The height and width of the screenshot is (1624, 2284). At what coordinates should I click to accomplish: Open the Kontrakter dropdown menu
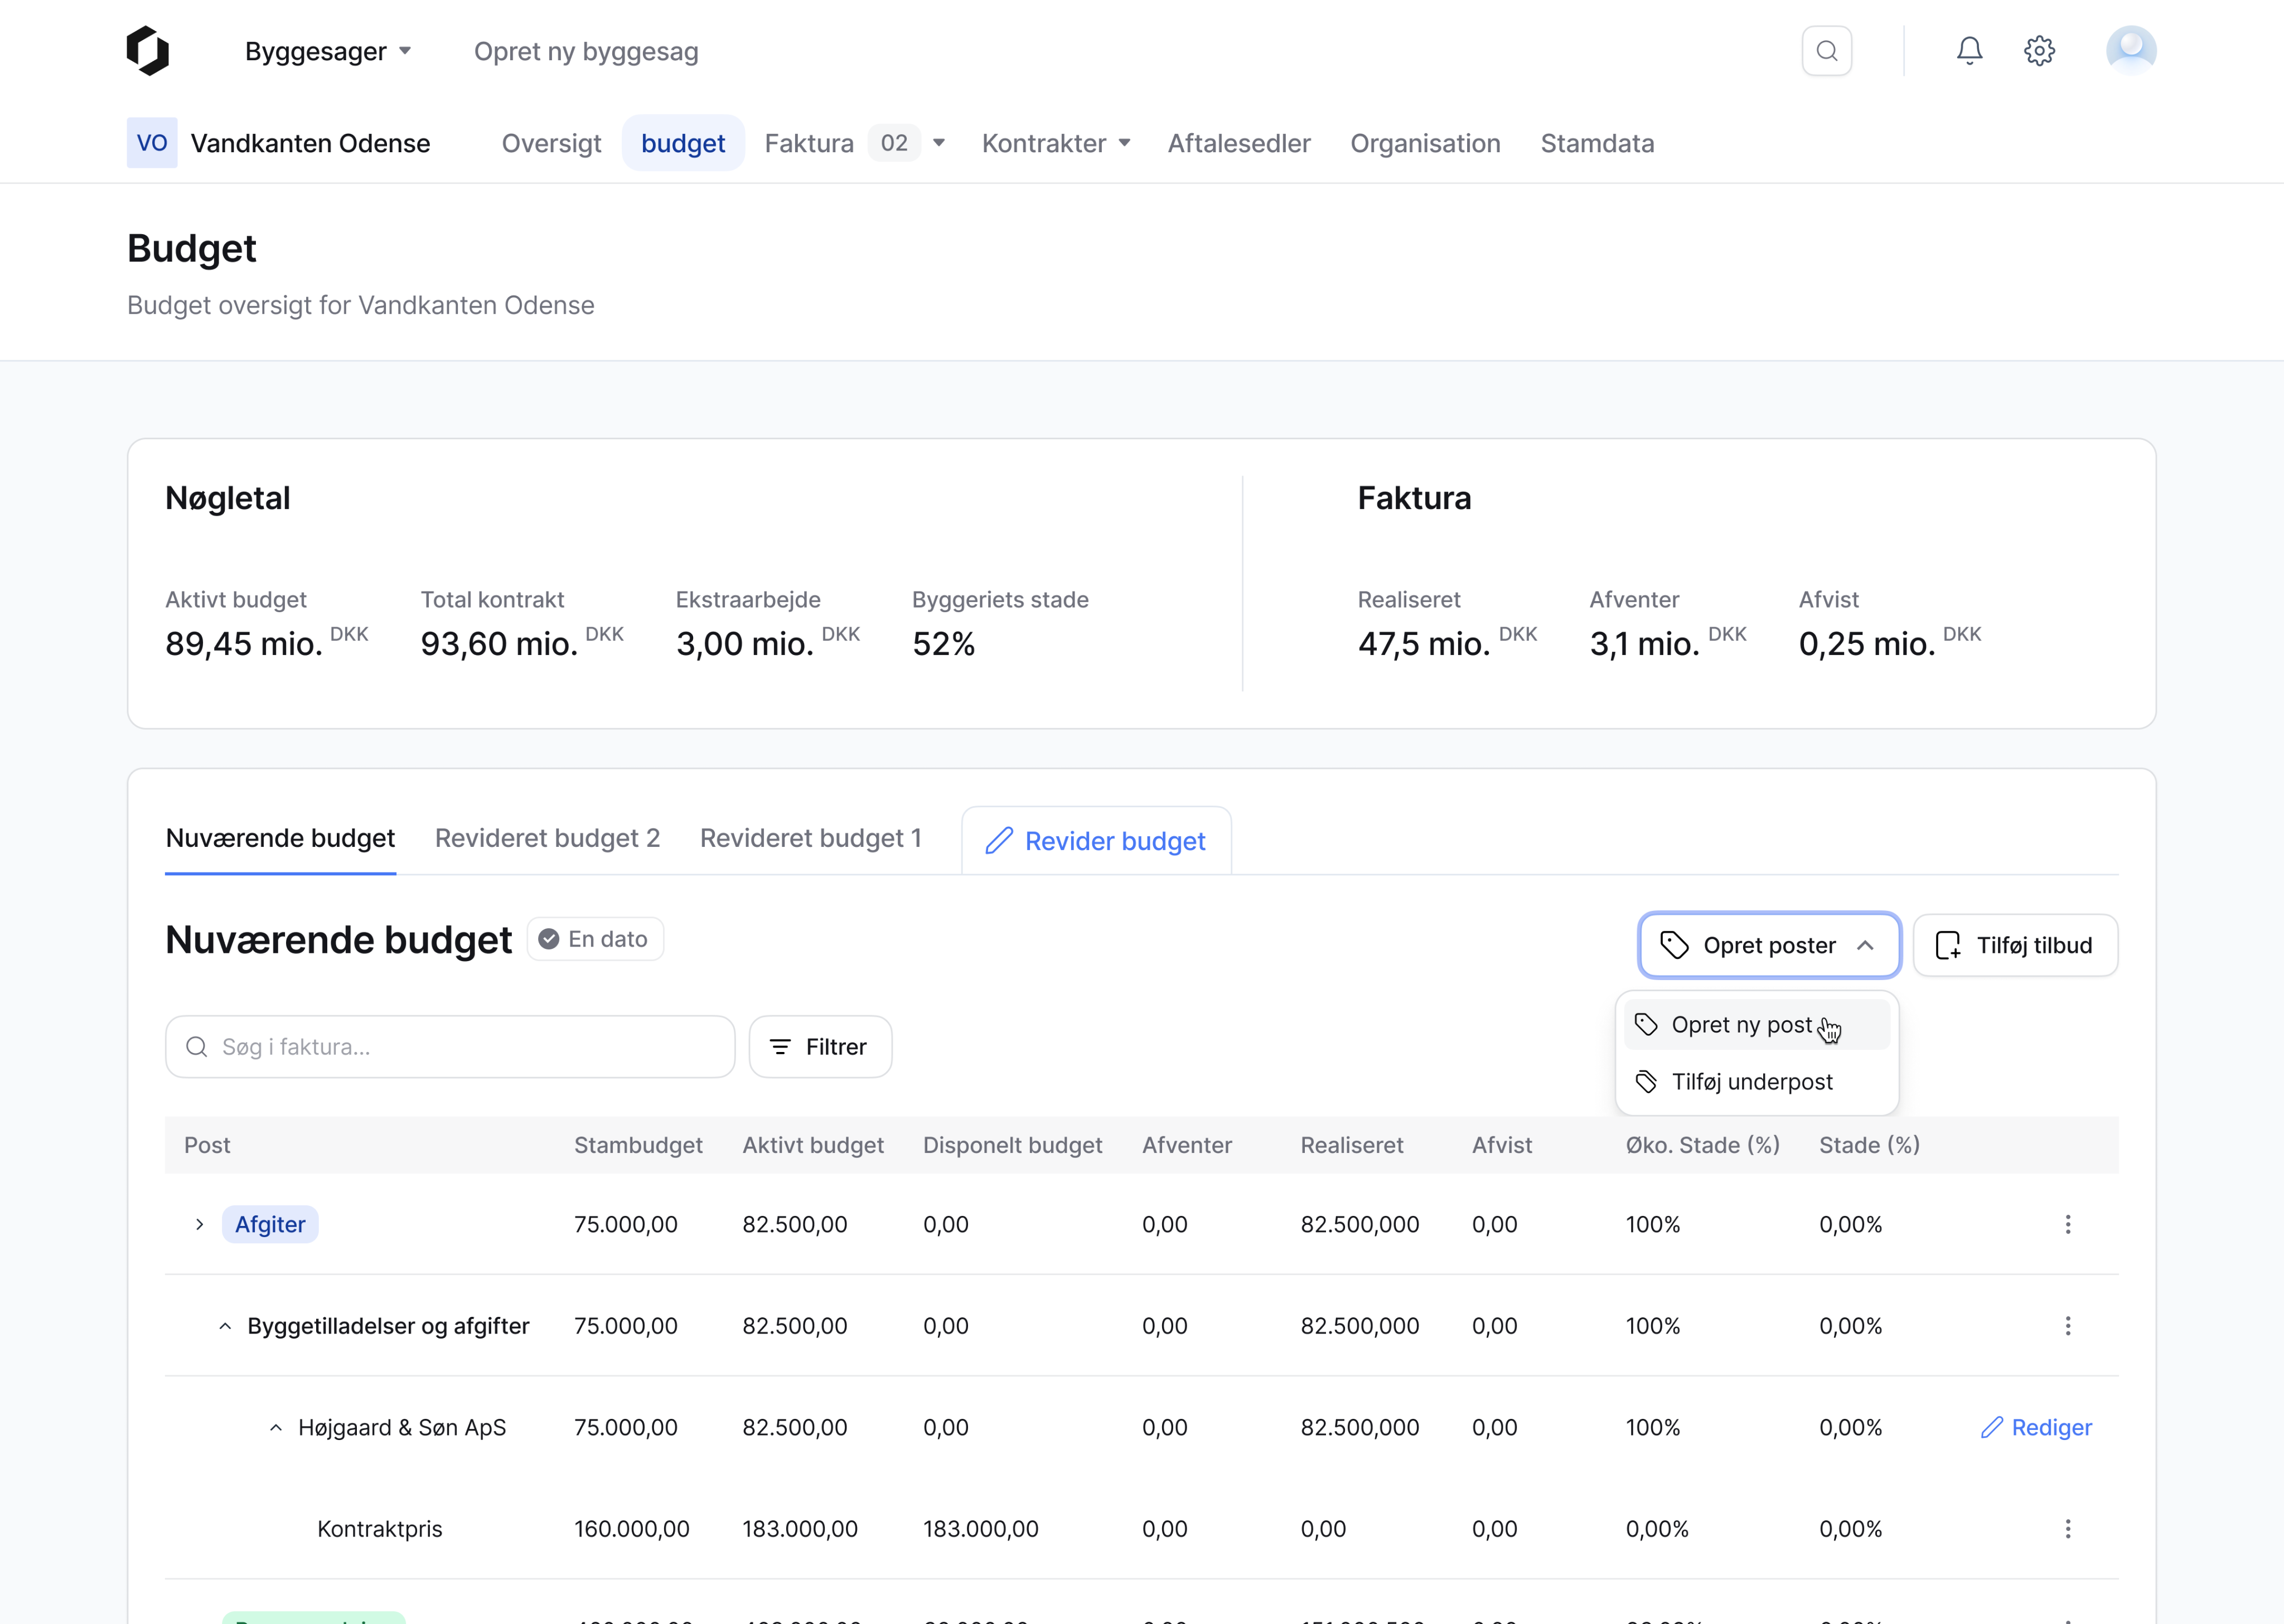[1056, 143]
